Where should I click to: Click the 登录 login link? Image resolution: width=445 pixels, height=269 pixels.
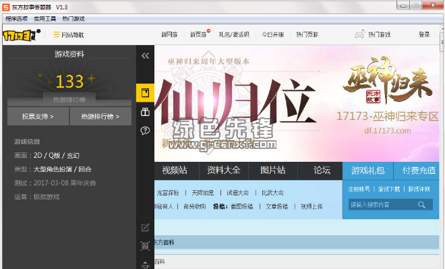(424, 34)
